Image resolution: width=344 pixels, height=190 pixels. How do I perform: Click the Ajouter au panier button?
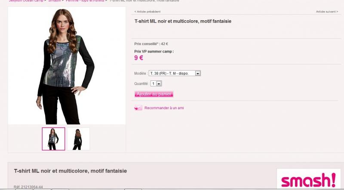154,94
